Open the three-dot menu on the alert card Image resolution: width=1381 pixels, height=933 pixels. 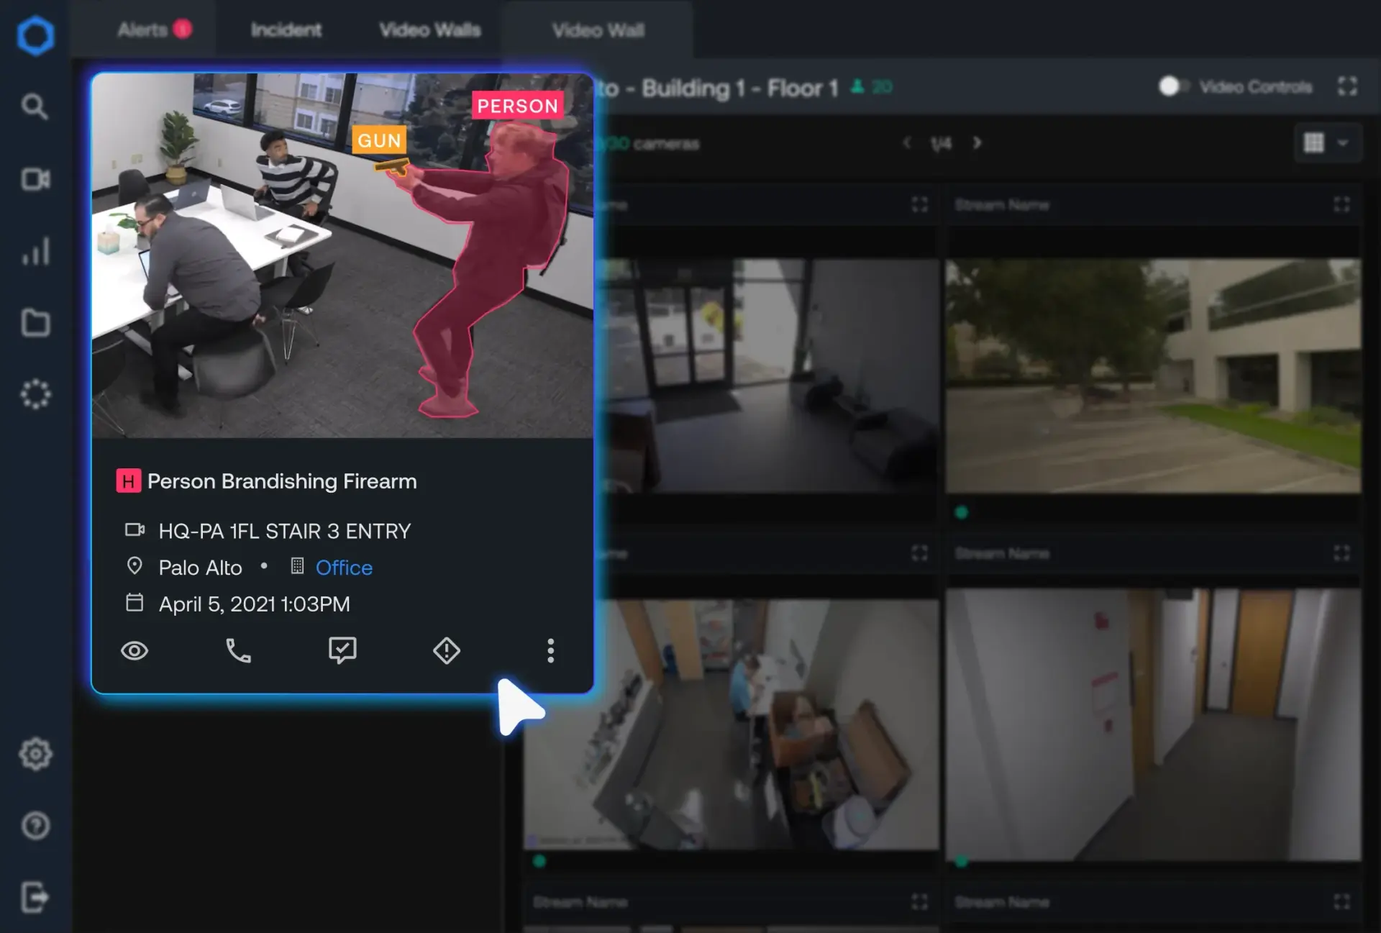pyautogui.click(x=550, y=650)
